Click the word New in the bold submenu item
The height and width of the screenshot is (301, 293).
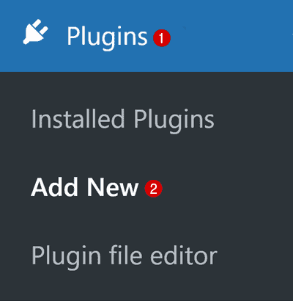click(113, 187)
